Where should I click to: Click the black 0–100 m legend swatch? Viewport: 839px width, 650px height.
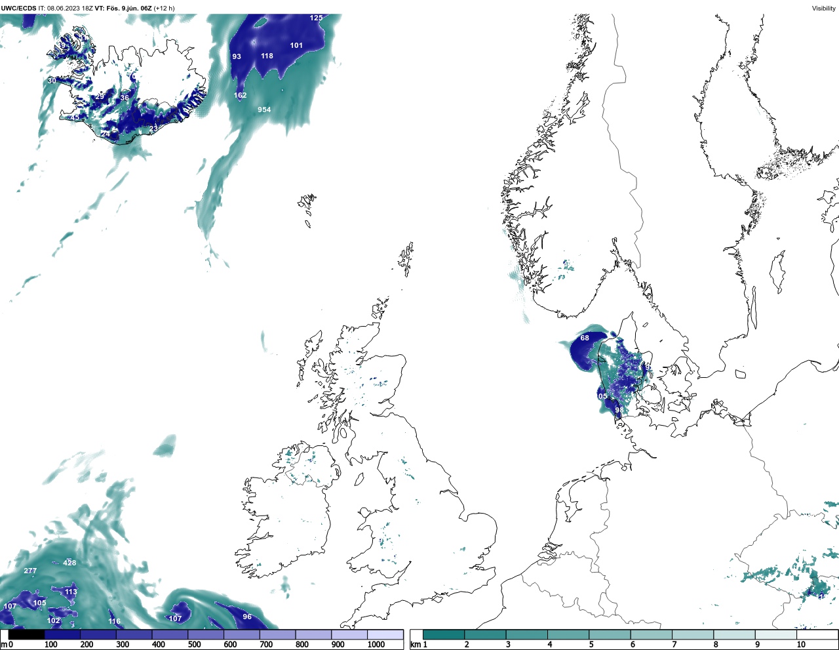27,635
